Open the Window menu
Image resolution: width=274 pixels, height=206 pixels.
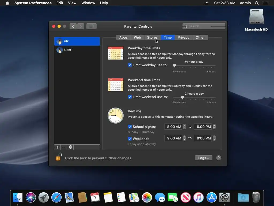pyautogui.click(x=88, y=3)
